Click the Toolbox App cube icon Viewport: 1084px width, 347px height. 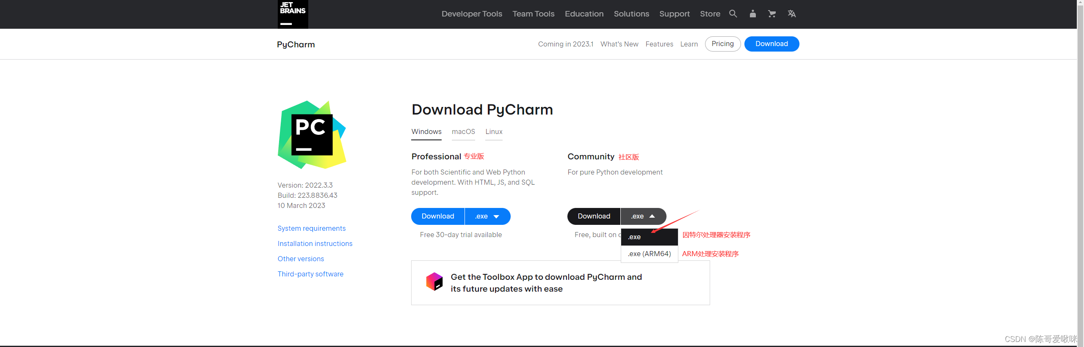point(434,281)
